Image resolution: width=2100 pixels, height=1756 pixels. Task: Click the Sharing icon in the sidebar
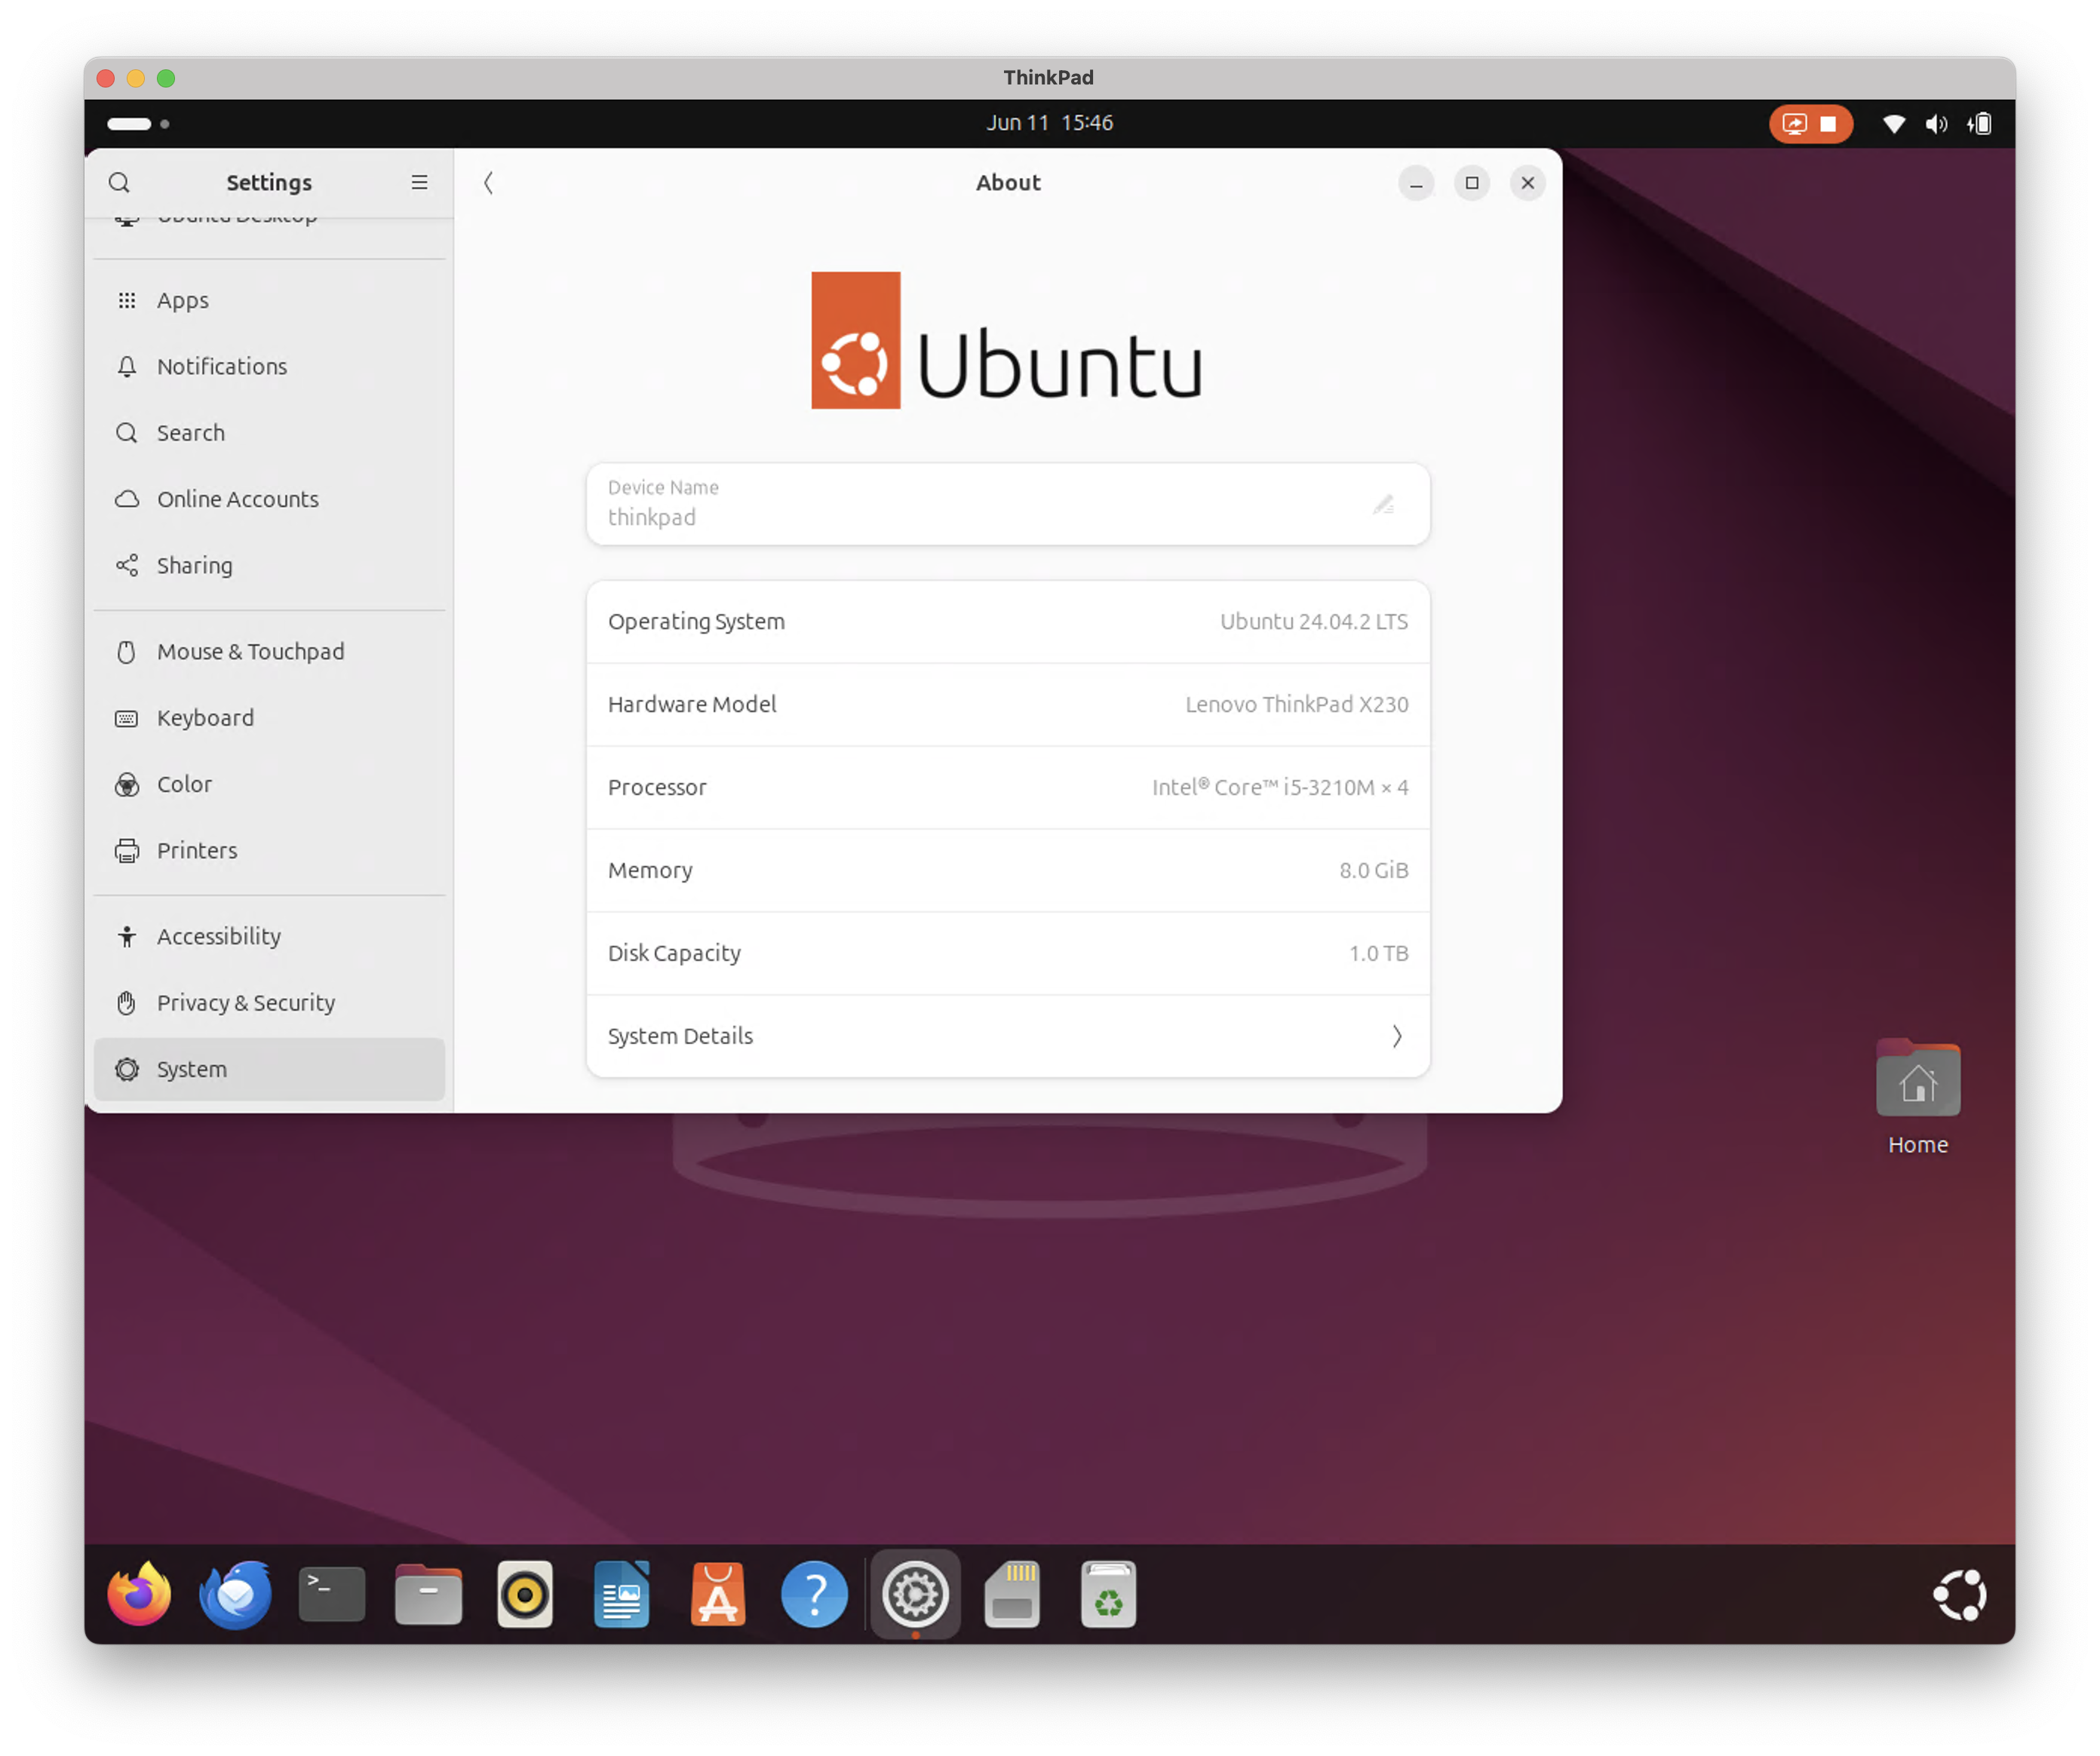127,565
